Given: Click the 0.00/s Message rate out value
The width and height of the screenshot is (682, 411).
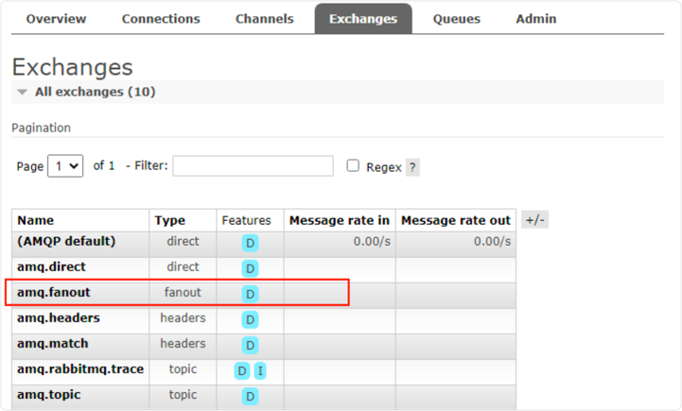Looking at the screenshot, I should pyautogui.click(x=493, y=242).
